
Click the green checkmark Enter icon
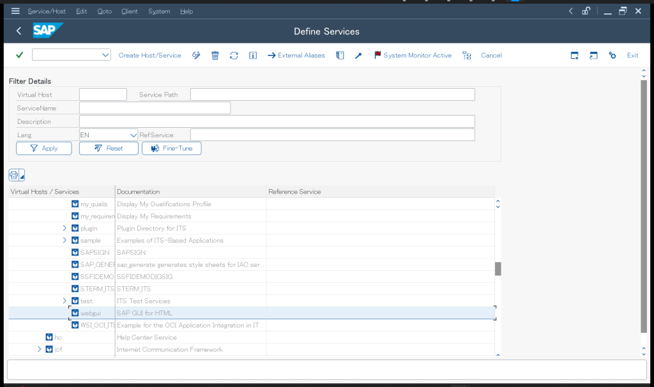pyautogui.click(x=19, y=56)
